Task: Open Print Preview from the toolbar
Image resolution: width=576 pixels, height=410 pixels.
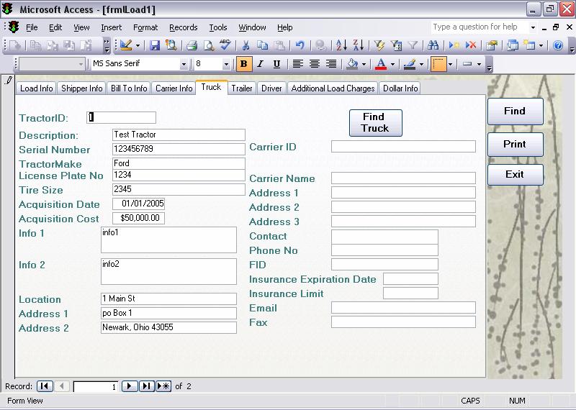Action: point(208,45)
